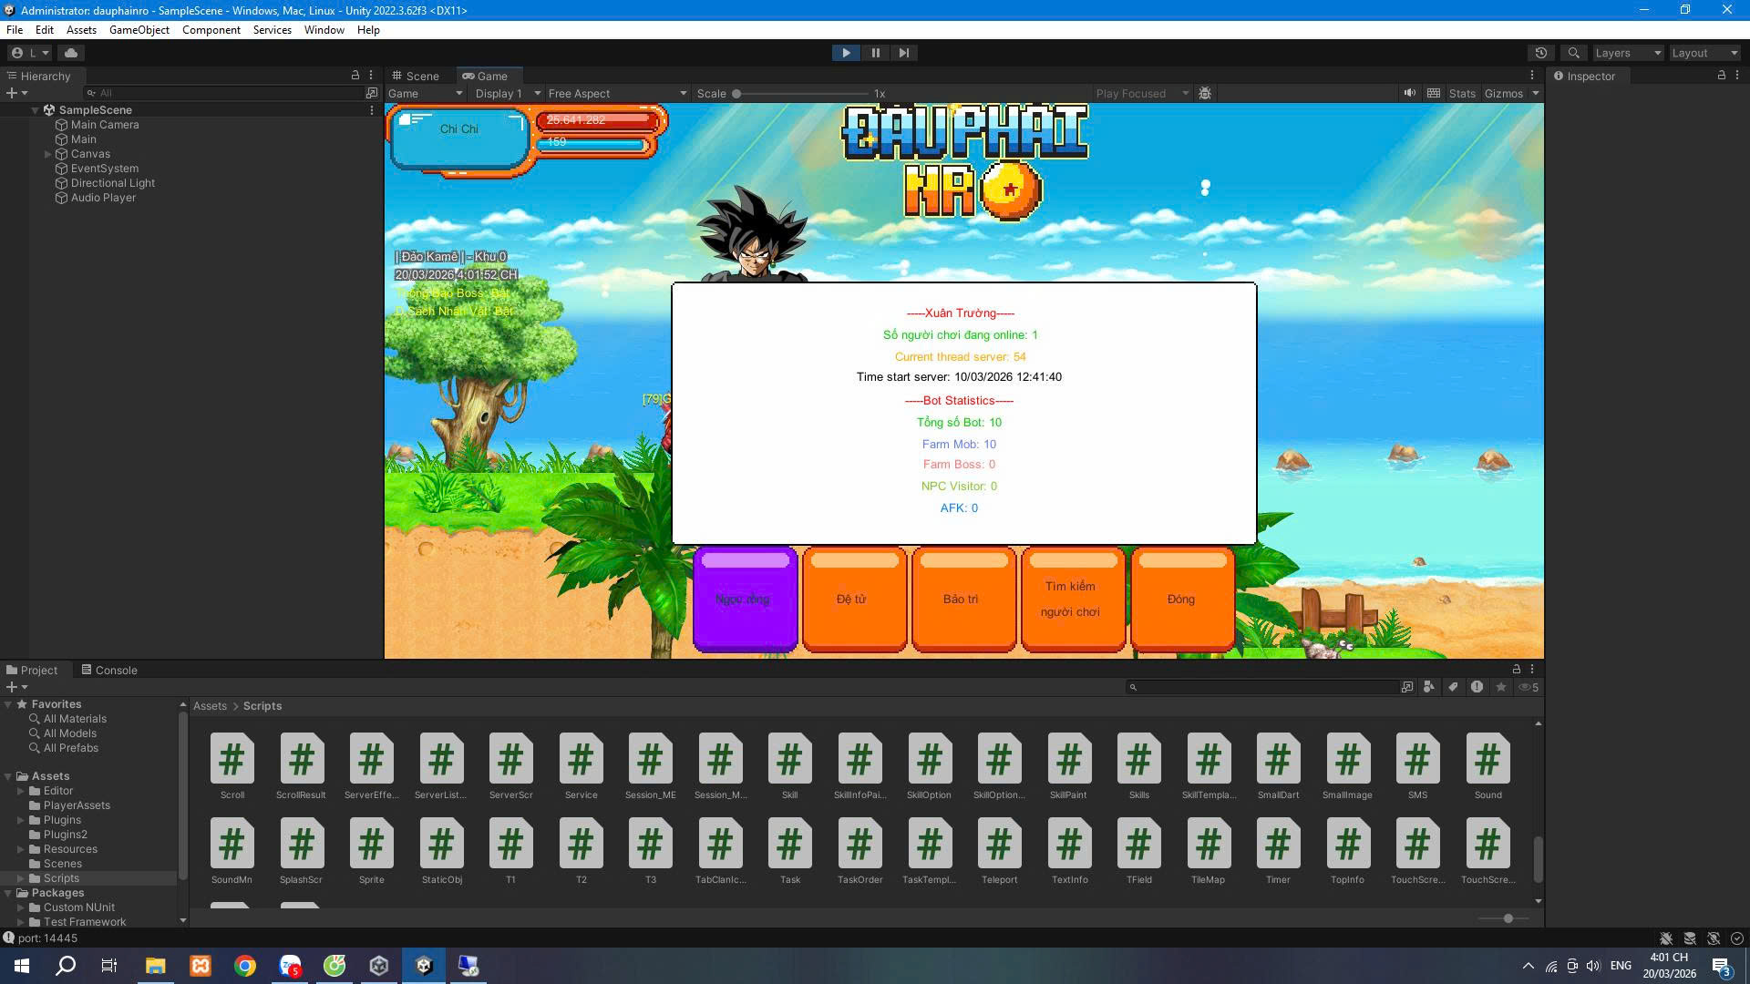Expand the Canvas object in Hierarchy
1750x984 pixels.
point(48,154)
